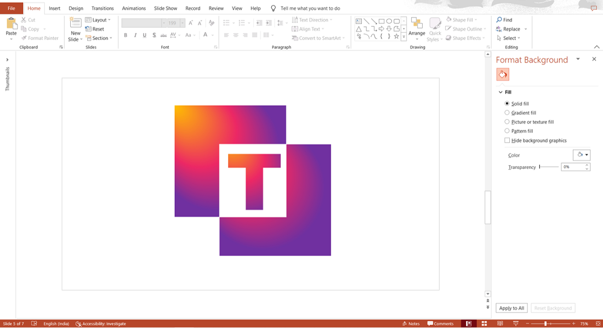Viewport: 603px width, 328px height.
Task: Click zoom in plus button
Action: [573, 324]
